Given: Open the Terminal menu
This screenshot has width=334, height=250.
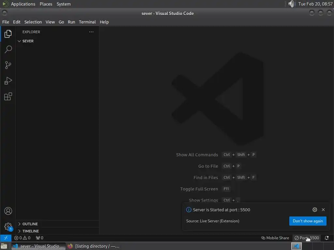Looking at the screenshot, I should (x=87, y=22).
